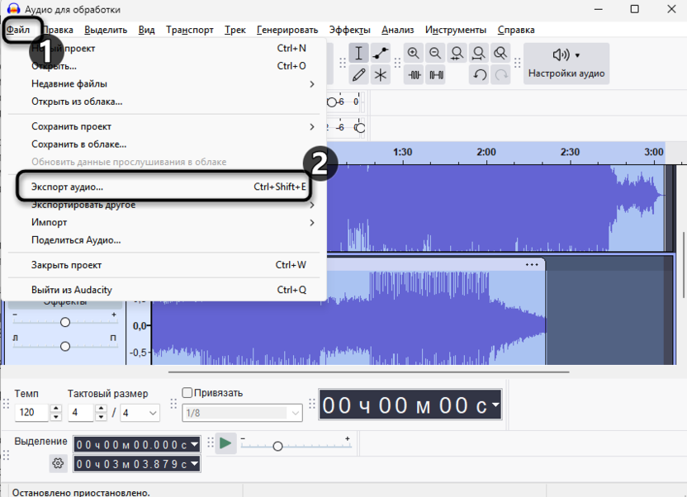Viewport: 687px width, 497px height.
Task: Select the Selection (I-beam) tool
Action: pos(359,54)
